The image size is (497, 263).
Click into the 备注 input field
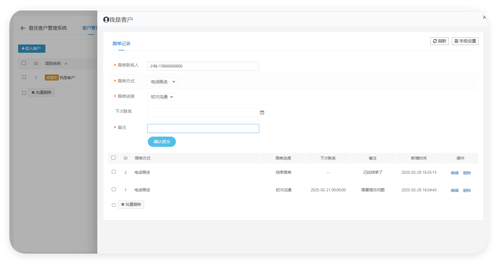[x=203, y=128]
